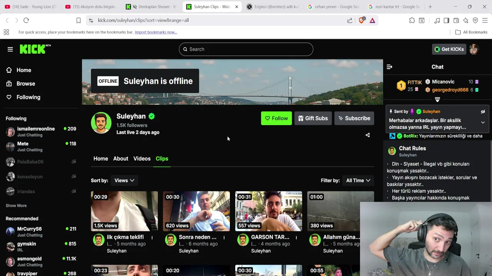Open the Brave wallet icon
This screenshot has height=276, width=492.
point(456,20)
